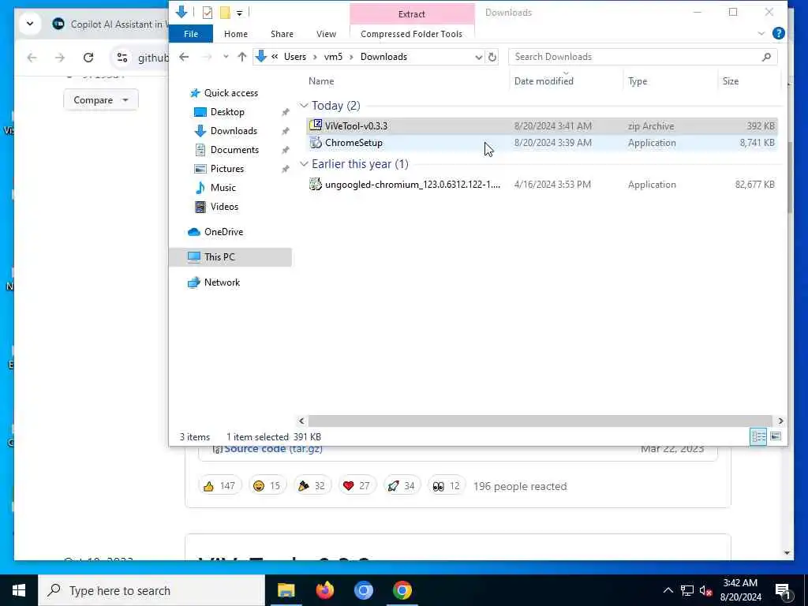Click the horizontal scrollbar left arrow
The width and height of the screenshot is (808, 606).
pos(302,421)
